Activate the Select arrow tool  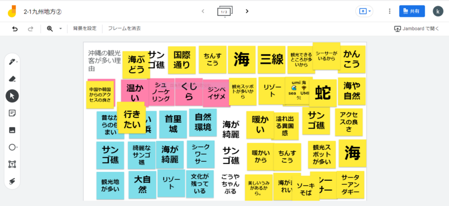[x=12, y=96]
